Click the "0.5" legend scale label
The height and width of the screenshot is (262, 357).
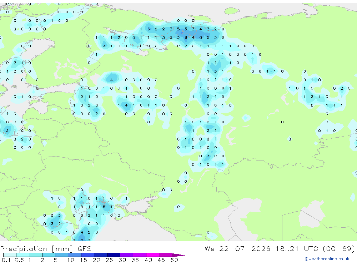(x=19, y=260)
